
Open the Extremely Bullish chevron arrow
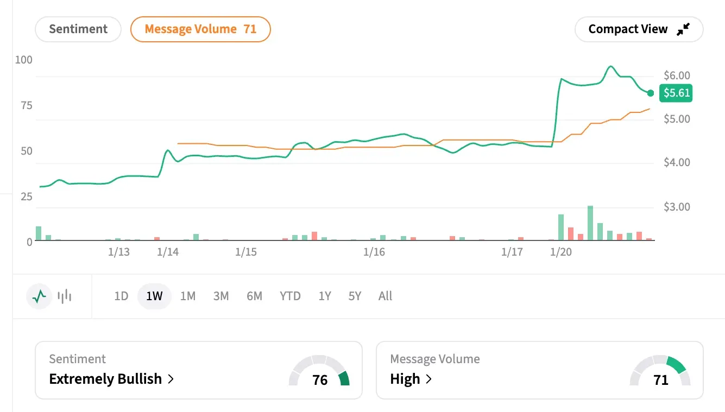[x=169, y=379]
